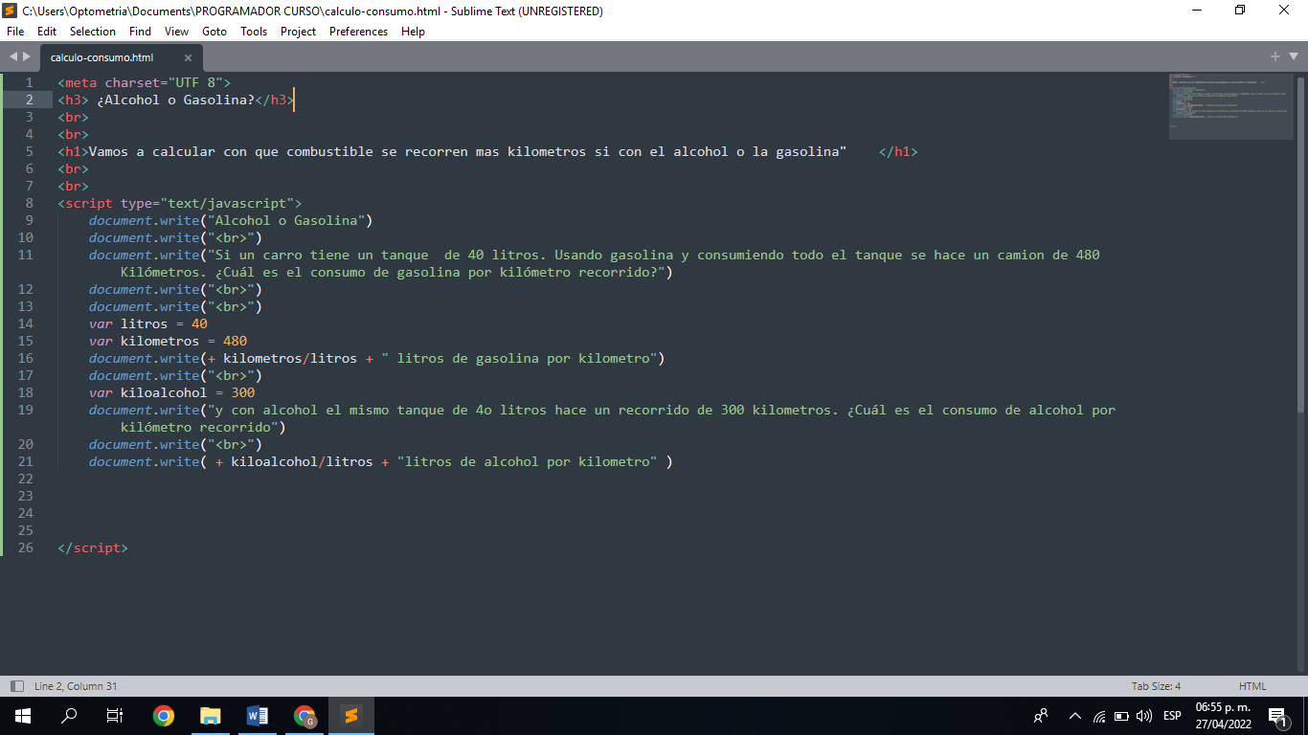Open the volume speaker icon
1308x735 pixels.
pos(1144,716)
